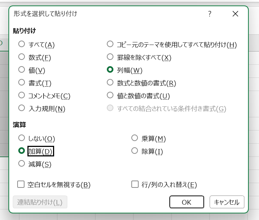The width and height of the screenshot is (259, 220).
Task: Close the Paste Special dialog
Action: point(235,14)
